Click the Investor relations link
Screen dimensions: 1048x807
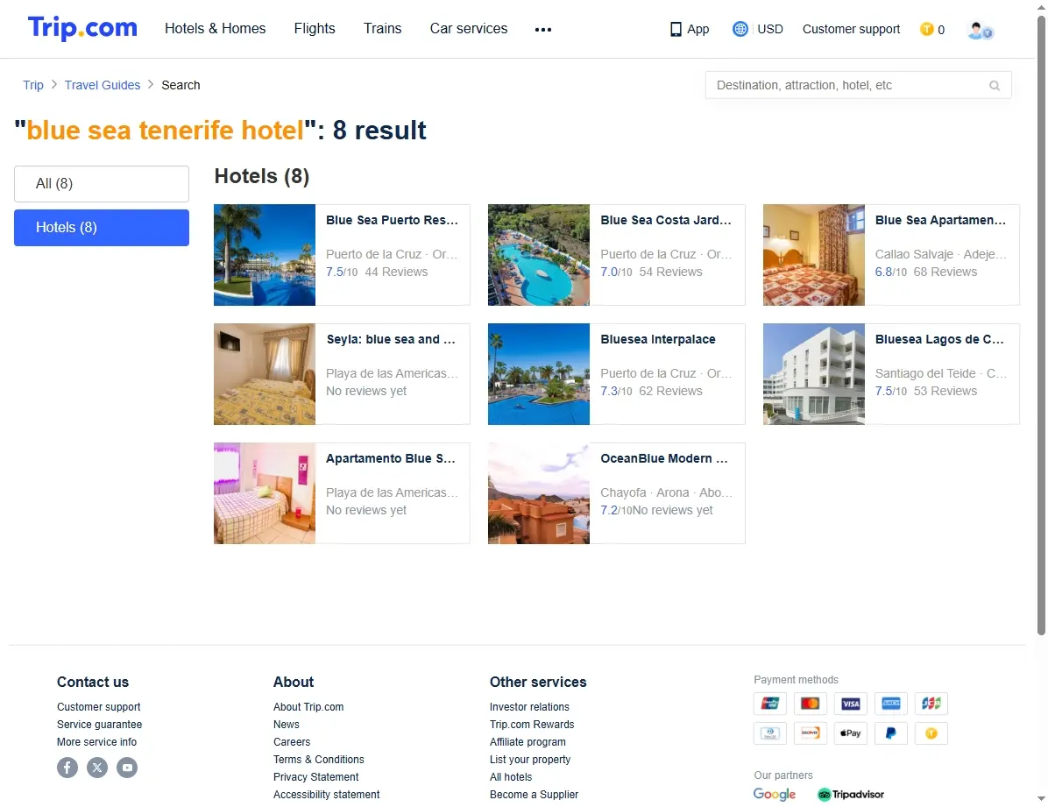coord(529,707)
